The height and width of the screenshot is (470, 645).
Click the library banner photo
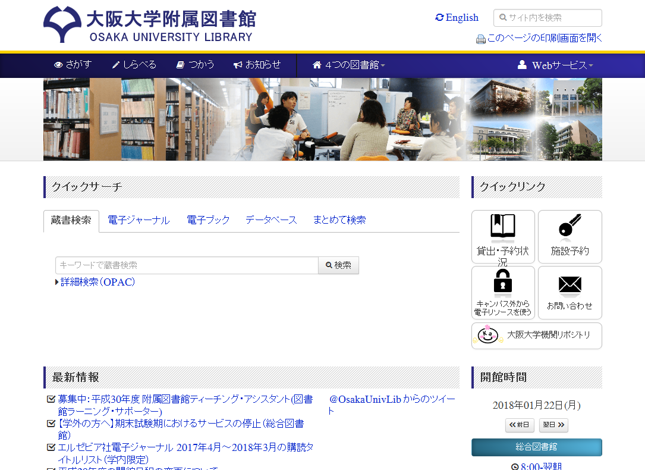[322, 120]
